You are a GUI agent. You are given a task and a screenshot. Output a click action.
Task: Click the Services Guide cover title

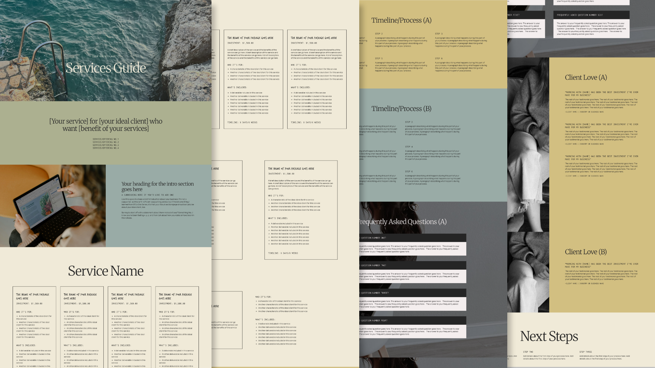click(x=106, y=68)
